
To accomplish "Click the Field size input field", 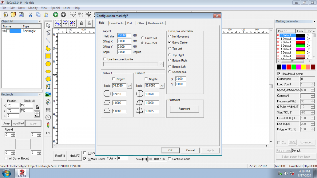I will click(x=124, y=35).
